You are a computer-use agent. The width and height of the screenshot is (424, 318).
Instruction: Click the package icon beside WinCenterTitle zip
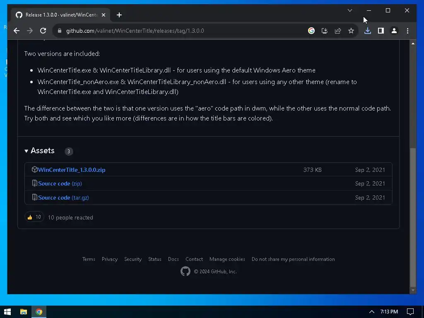click(x=35, y=169)
